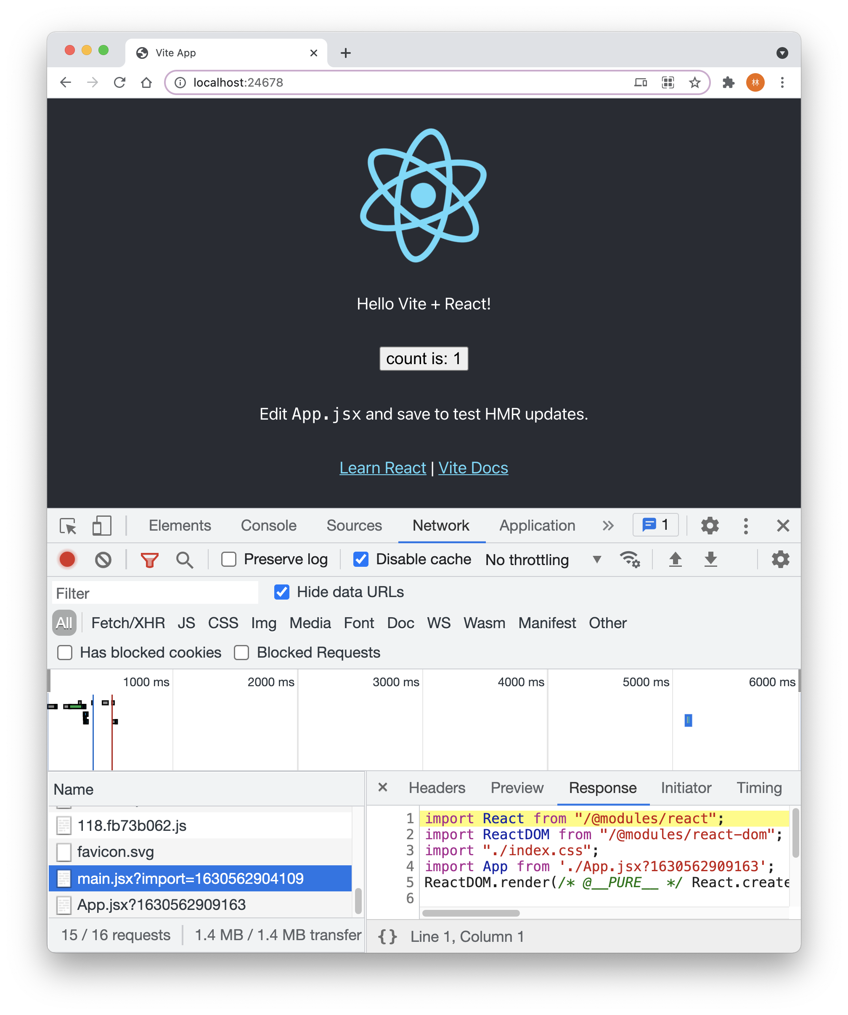Open network search magnifier

[x=185, y=560]
